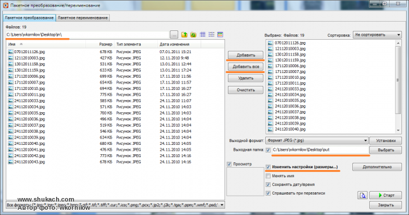Click the selected files list scrollbar

(x=398, y=79)
